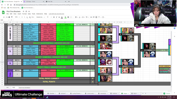Toggle merge cells button
Screen dimensions: 177x99
click(71, 17)
